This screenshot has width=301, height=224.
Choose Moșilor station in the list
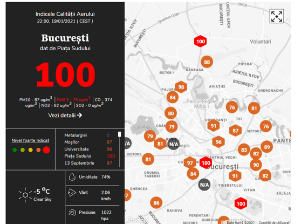(x=90, y=142)
